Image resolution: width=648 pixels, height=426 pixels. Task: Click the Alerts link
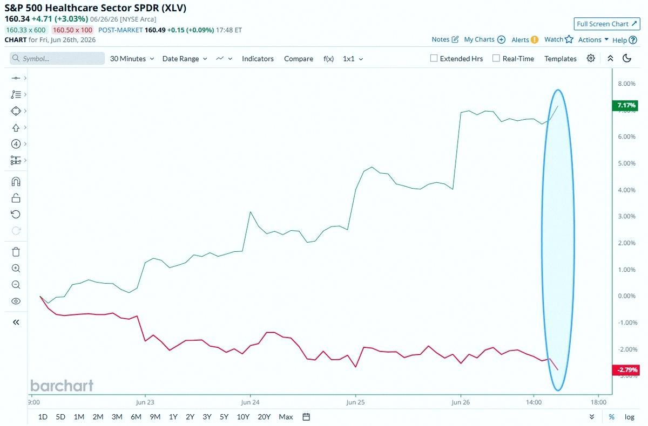(521, 39)
